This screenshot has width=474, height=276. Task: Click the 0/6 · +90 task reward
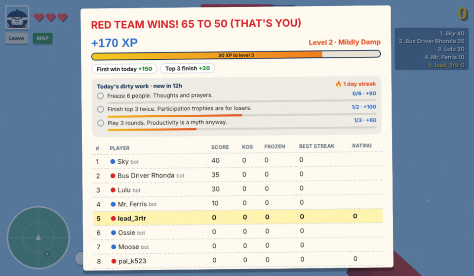364,93
